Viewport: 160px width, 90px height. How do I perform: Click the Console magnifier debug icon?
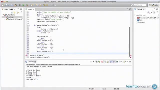[99, 62]
